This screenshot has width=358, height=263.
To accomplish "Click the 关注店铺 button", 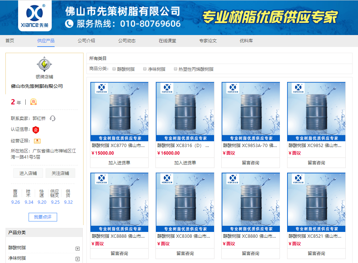I will click(x=60, y=173).
